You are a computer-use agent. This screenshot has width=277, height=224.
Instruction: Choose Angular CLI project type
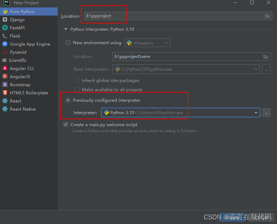tap(29, 68)
